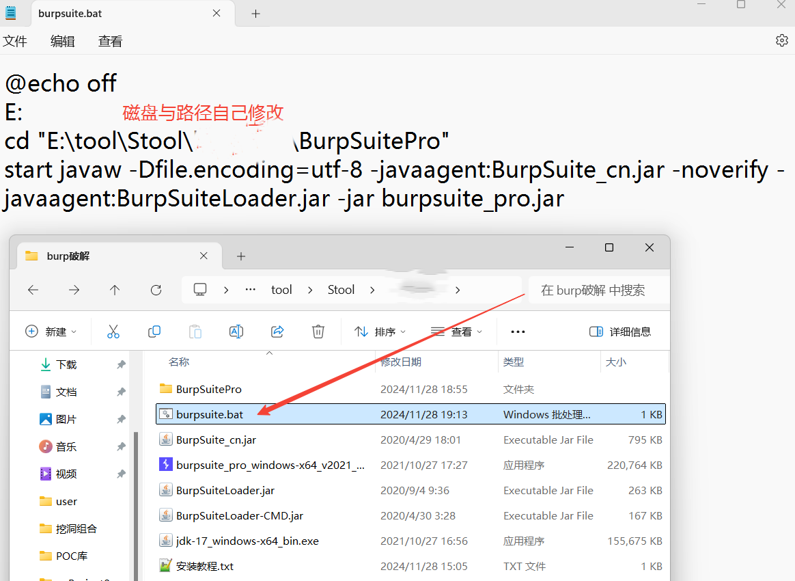Viewport: 795px width, 581px height.
Task: Select the 安装教程.txt file
Action: (x=410, y=566)
